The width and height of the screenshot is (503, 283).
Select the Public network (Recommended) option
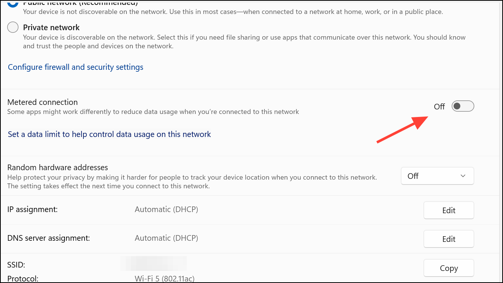tap(12, 3)
